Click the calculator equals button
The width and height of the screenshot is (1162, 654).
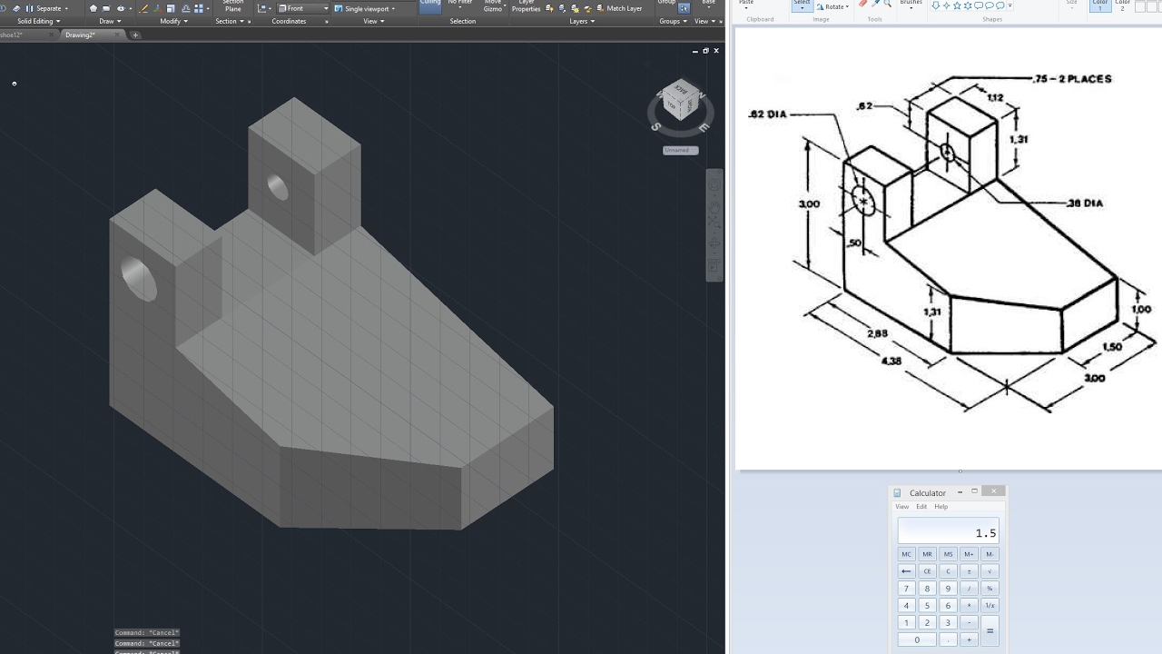[x=990, y=630]
